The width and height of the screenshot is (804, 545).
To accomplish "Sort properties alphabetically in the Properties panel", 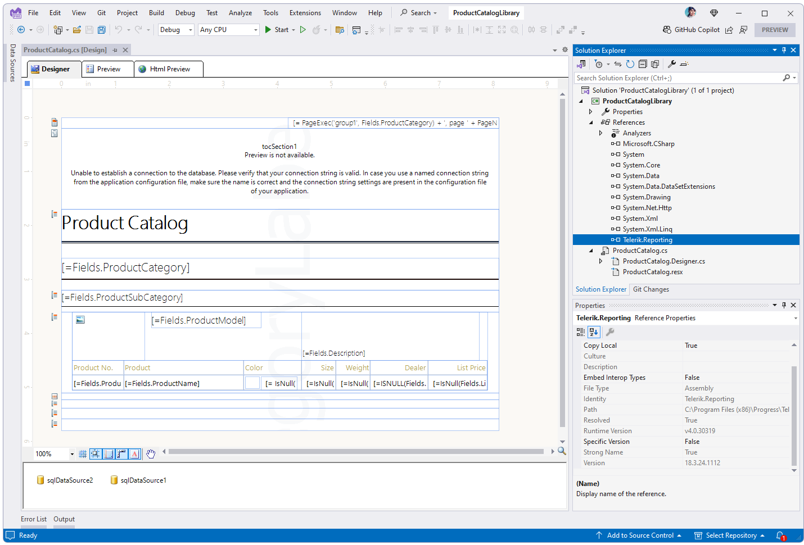I will [593, 331].
